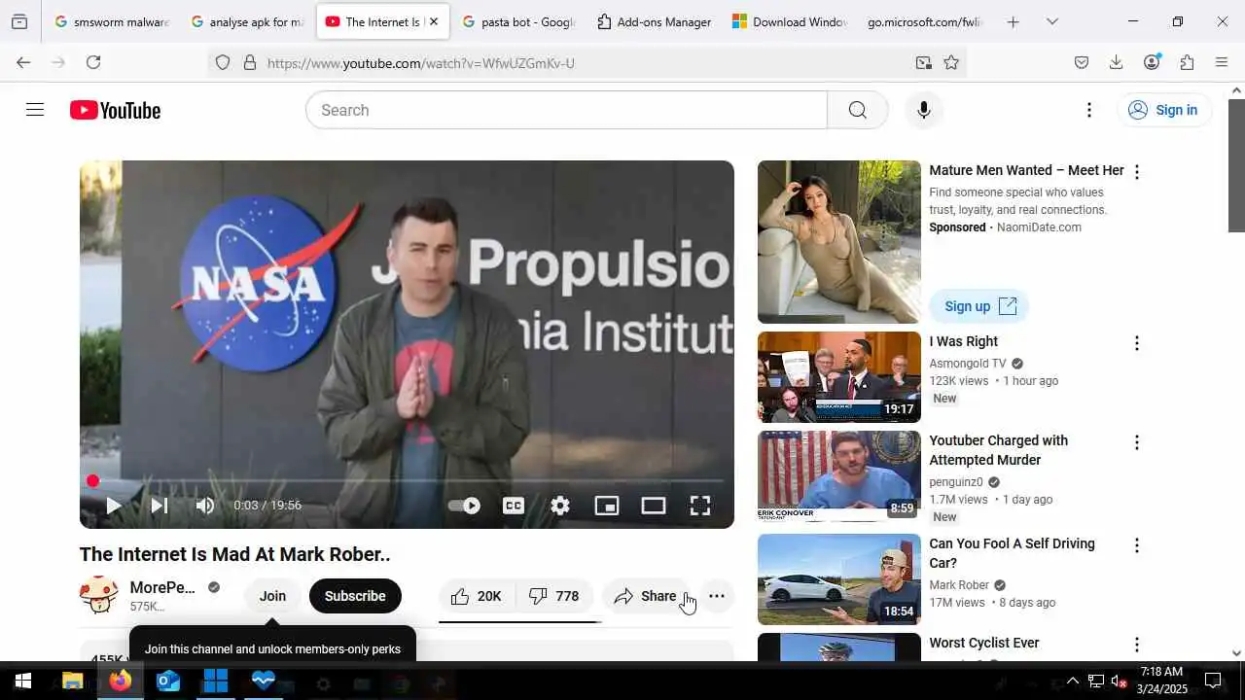Seek on the video progress bar

(x=407, y=480)
